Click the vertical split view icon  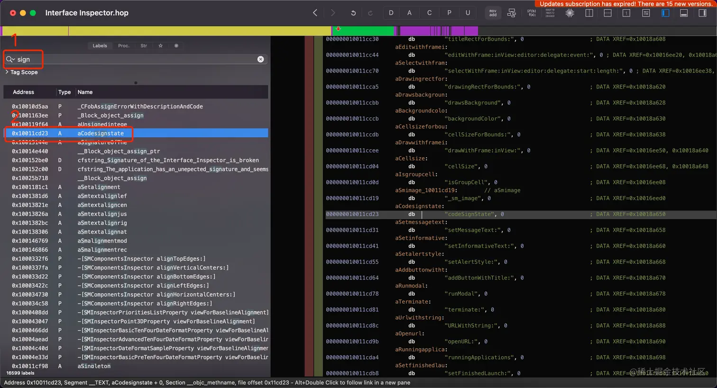589,13
